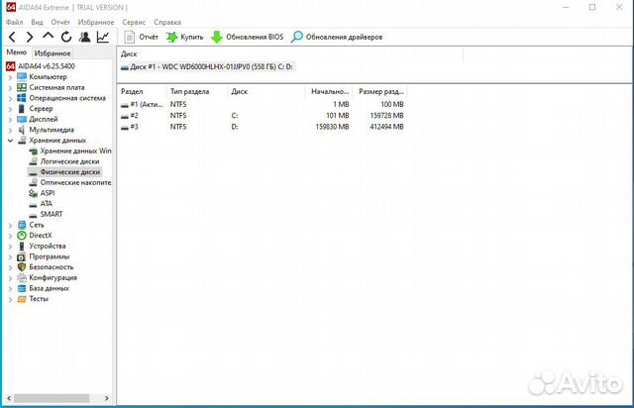The width and height of the screenshot is (634, 408).
Task: Expand the Операционная система node
Action: click(x=10, y=98)
